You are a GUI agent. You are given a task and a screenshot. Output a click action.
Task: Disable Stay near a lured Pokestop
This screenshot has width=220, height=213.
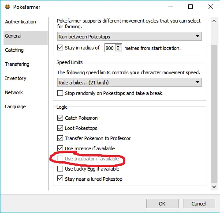[60, 179]
